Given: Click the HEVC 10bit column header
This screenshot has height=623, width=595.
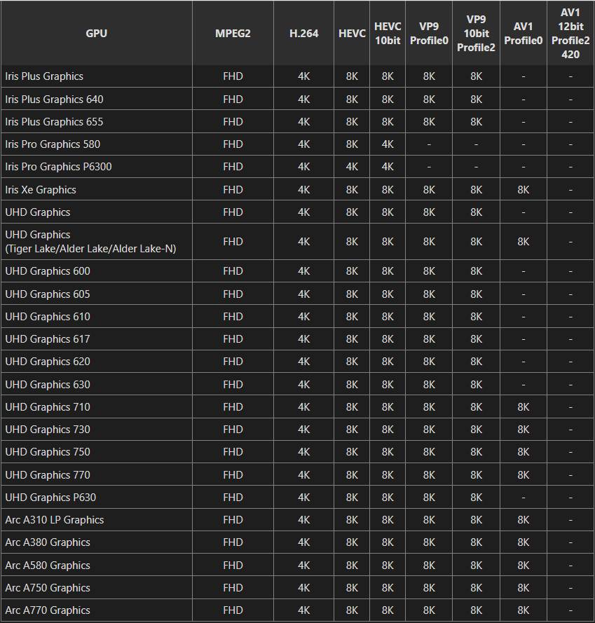Looking at the screenshot, I should [x=388, y=34].
